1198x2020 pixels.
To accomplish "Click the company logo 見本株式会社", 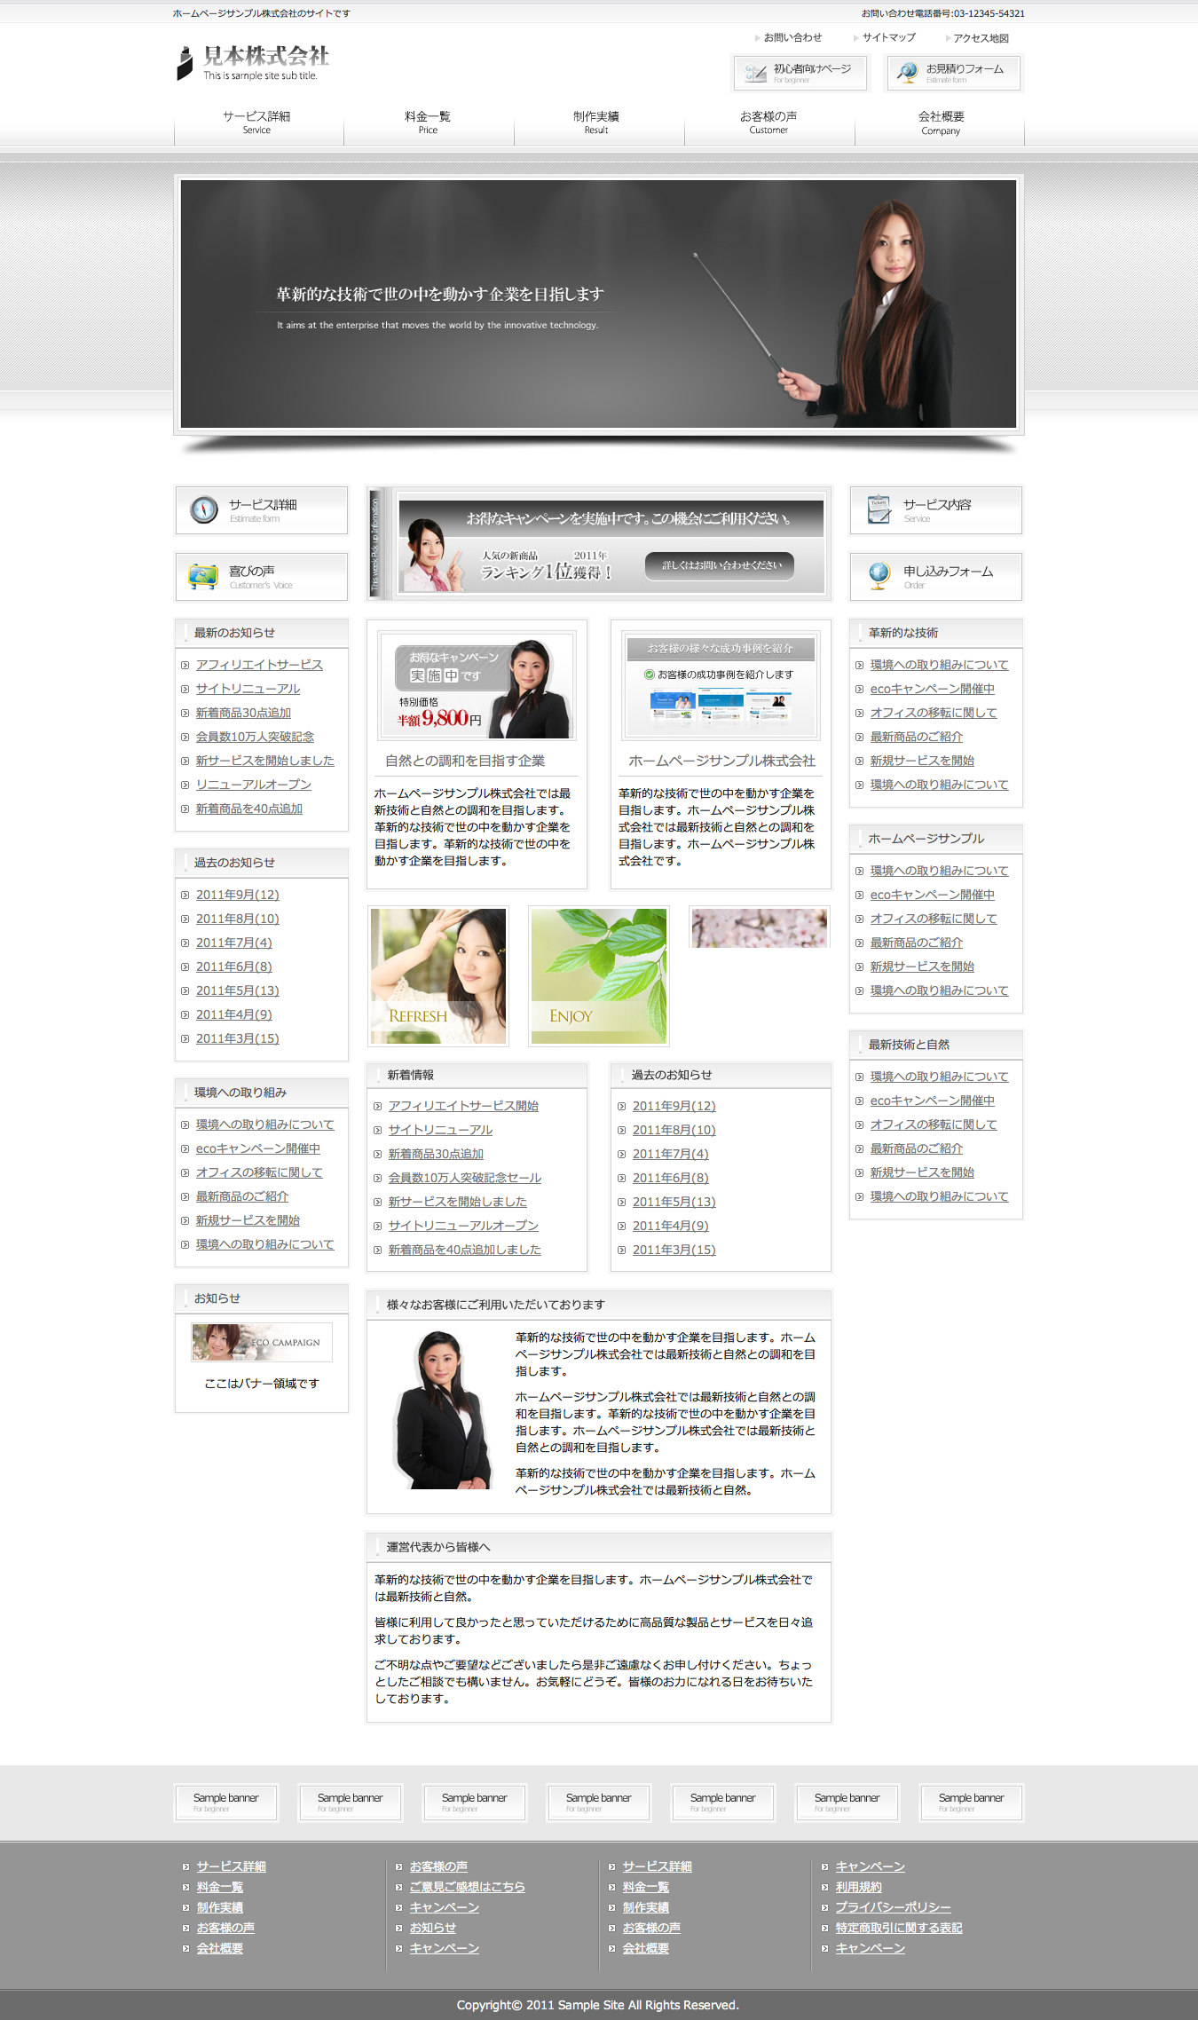I will pyautogui.click(x=253, y=62).
